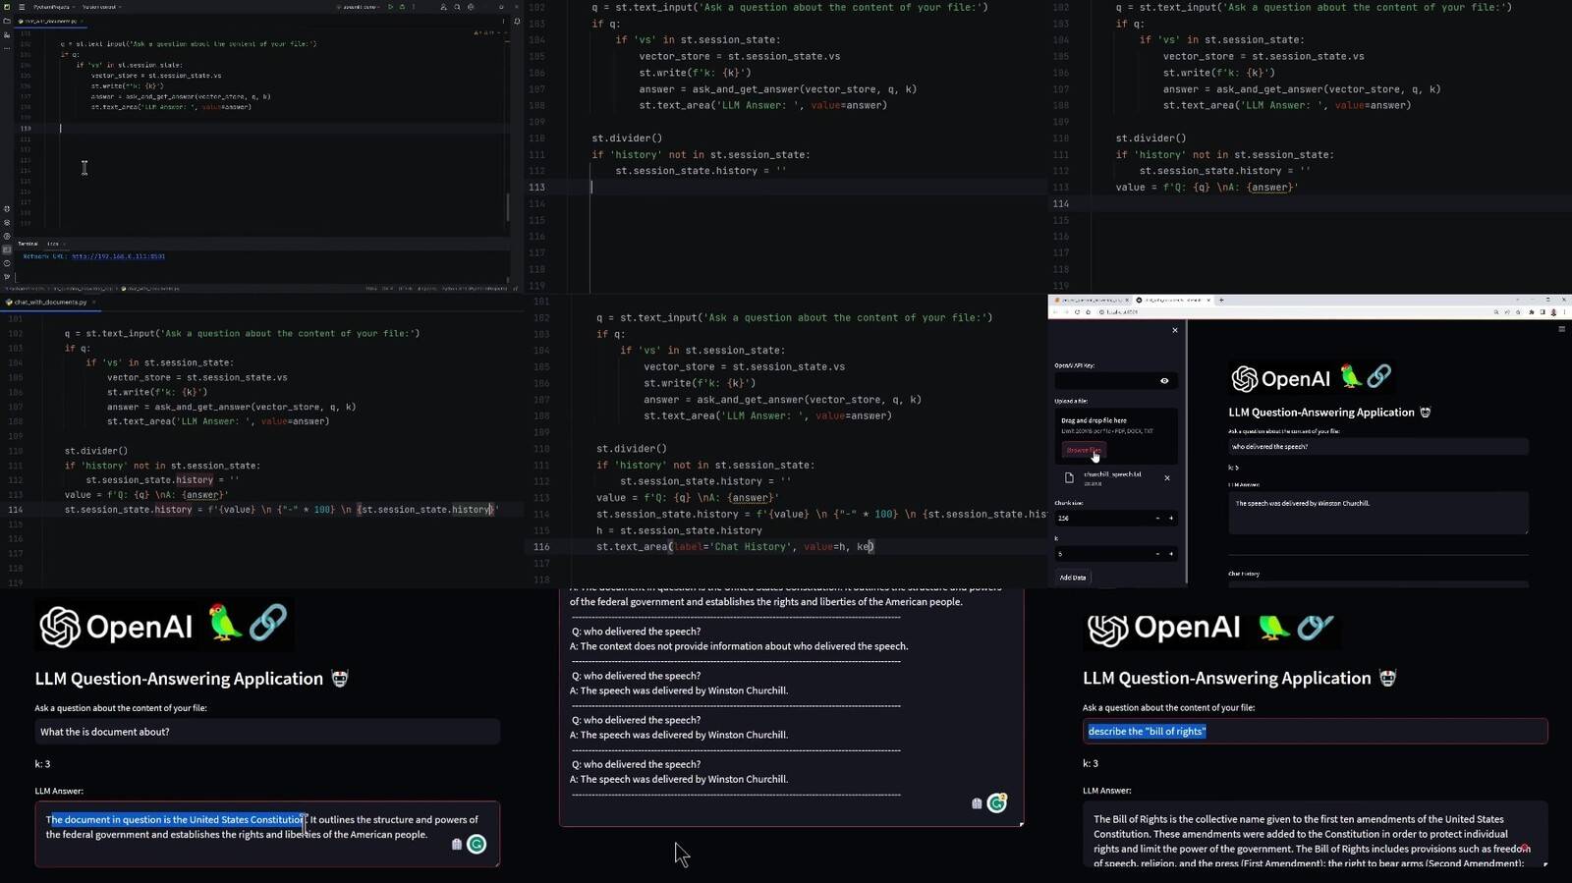Open run configuration dropdown in PyCharm
Viewport: 1572px width, 883px height.
coord(360,7)
